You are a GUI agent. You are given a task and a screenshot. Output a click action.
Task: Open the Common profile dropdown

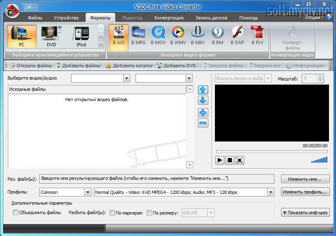coord(88,192)
